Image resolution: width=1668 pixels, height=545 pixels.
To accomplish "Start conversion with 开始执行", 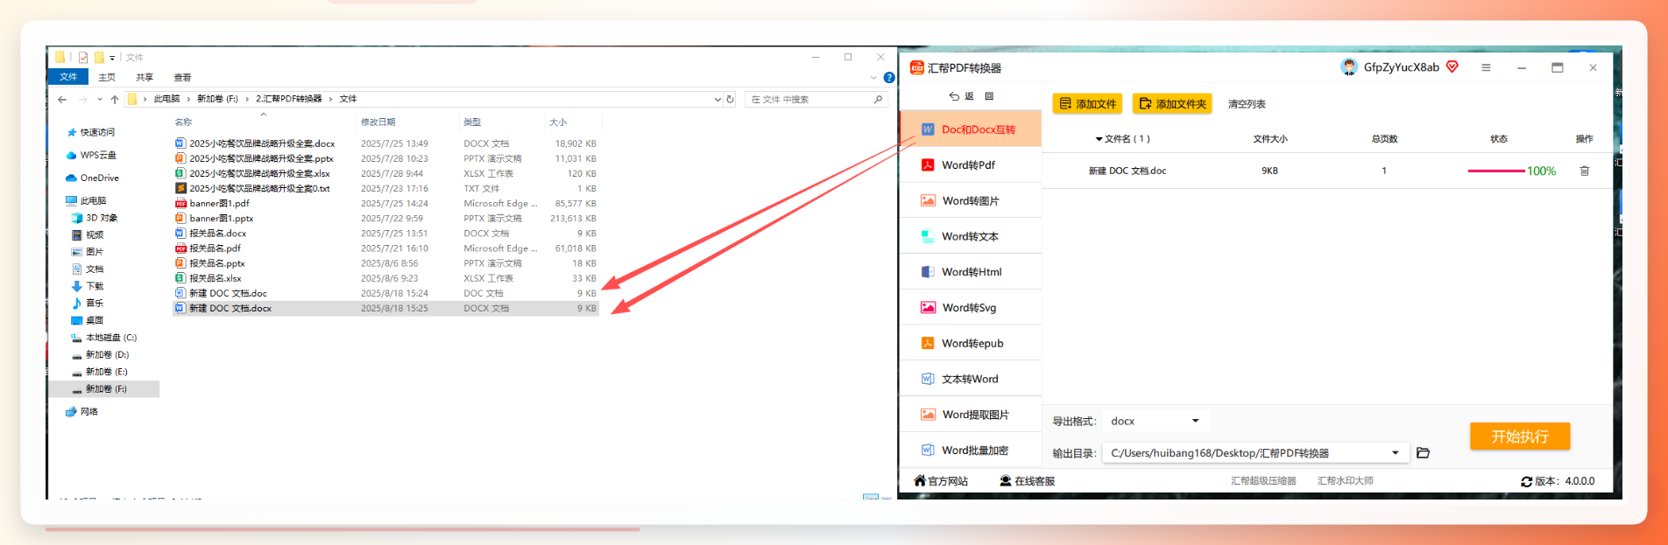I will point(1520,437).
